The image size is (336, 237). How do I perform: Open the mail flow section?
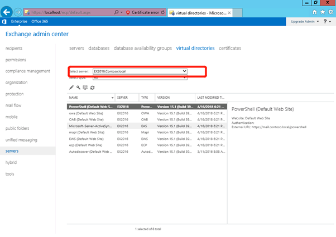pyautogui.click(x=13, y=105)
